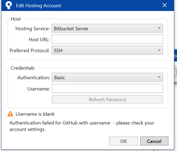Open the Authentication dropdown showing Basic
This screenshot has height=151, width=177.
(x=107, y=77)
